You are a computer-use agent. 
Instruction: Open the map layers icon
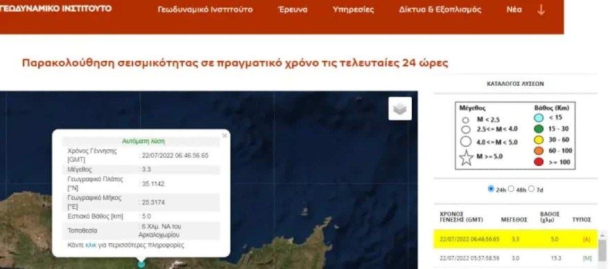tap(400, 109)
